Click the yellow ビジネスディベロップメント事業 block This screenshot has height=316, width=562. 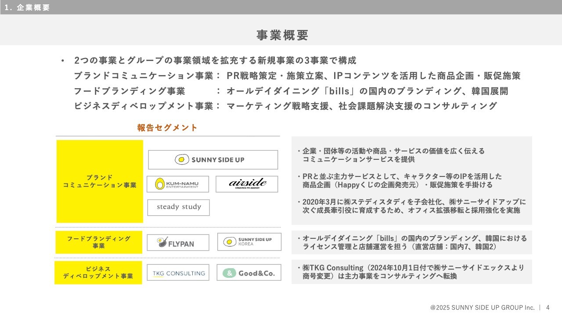pyautogui.click(x=98, y=273)
